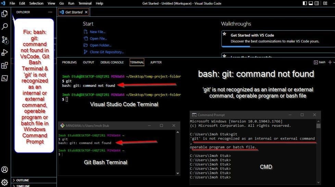Open the Search view icon
The width and height of the screenshot is (335, 187).
click(5, 27)
